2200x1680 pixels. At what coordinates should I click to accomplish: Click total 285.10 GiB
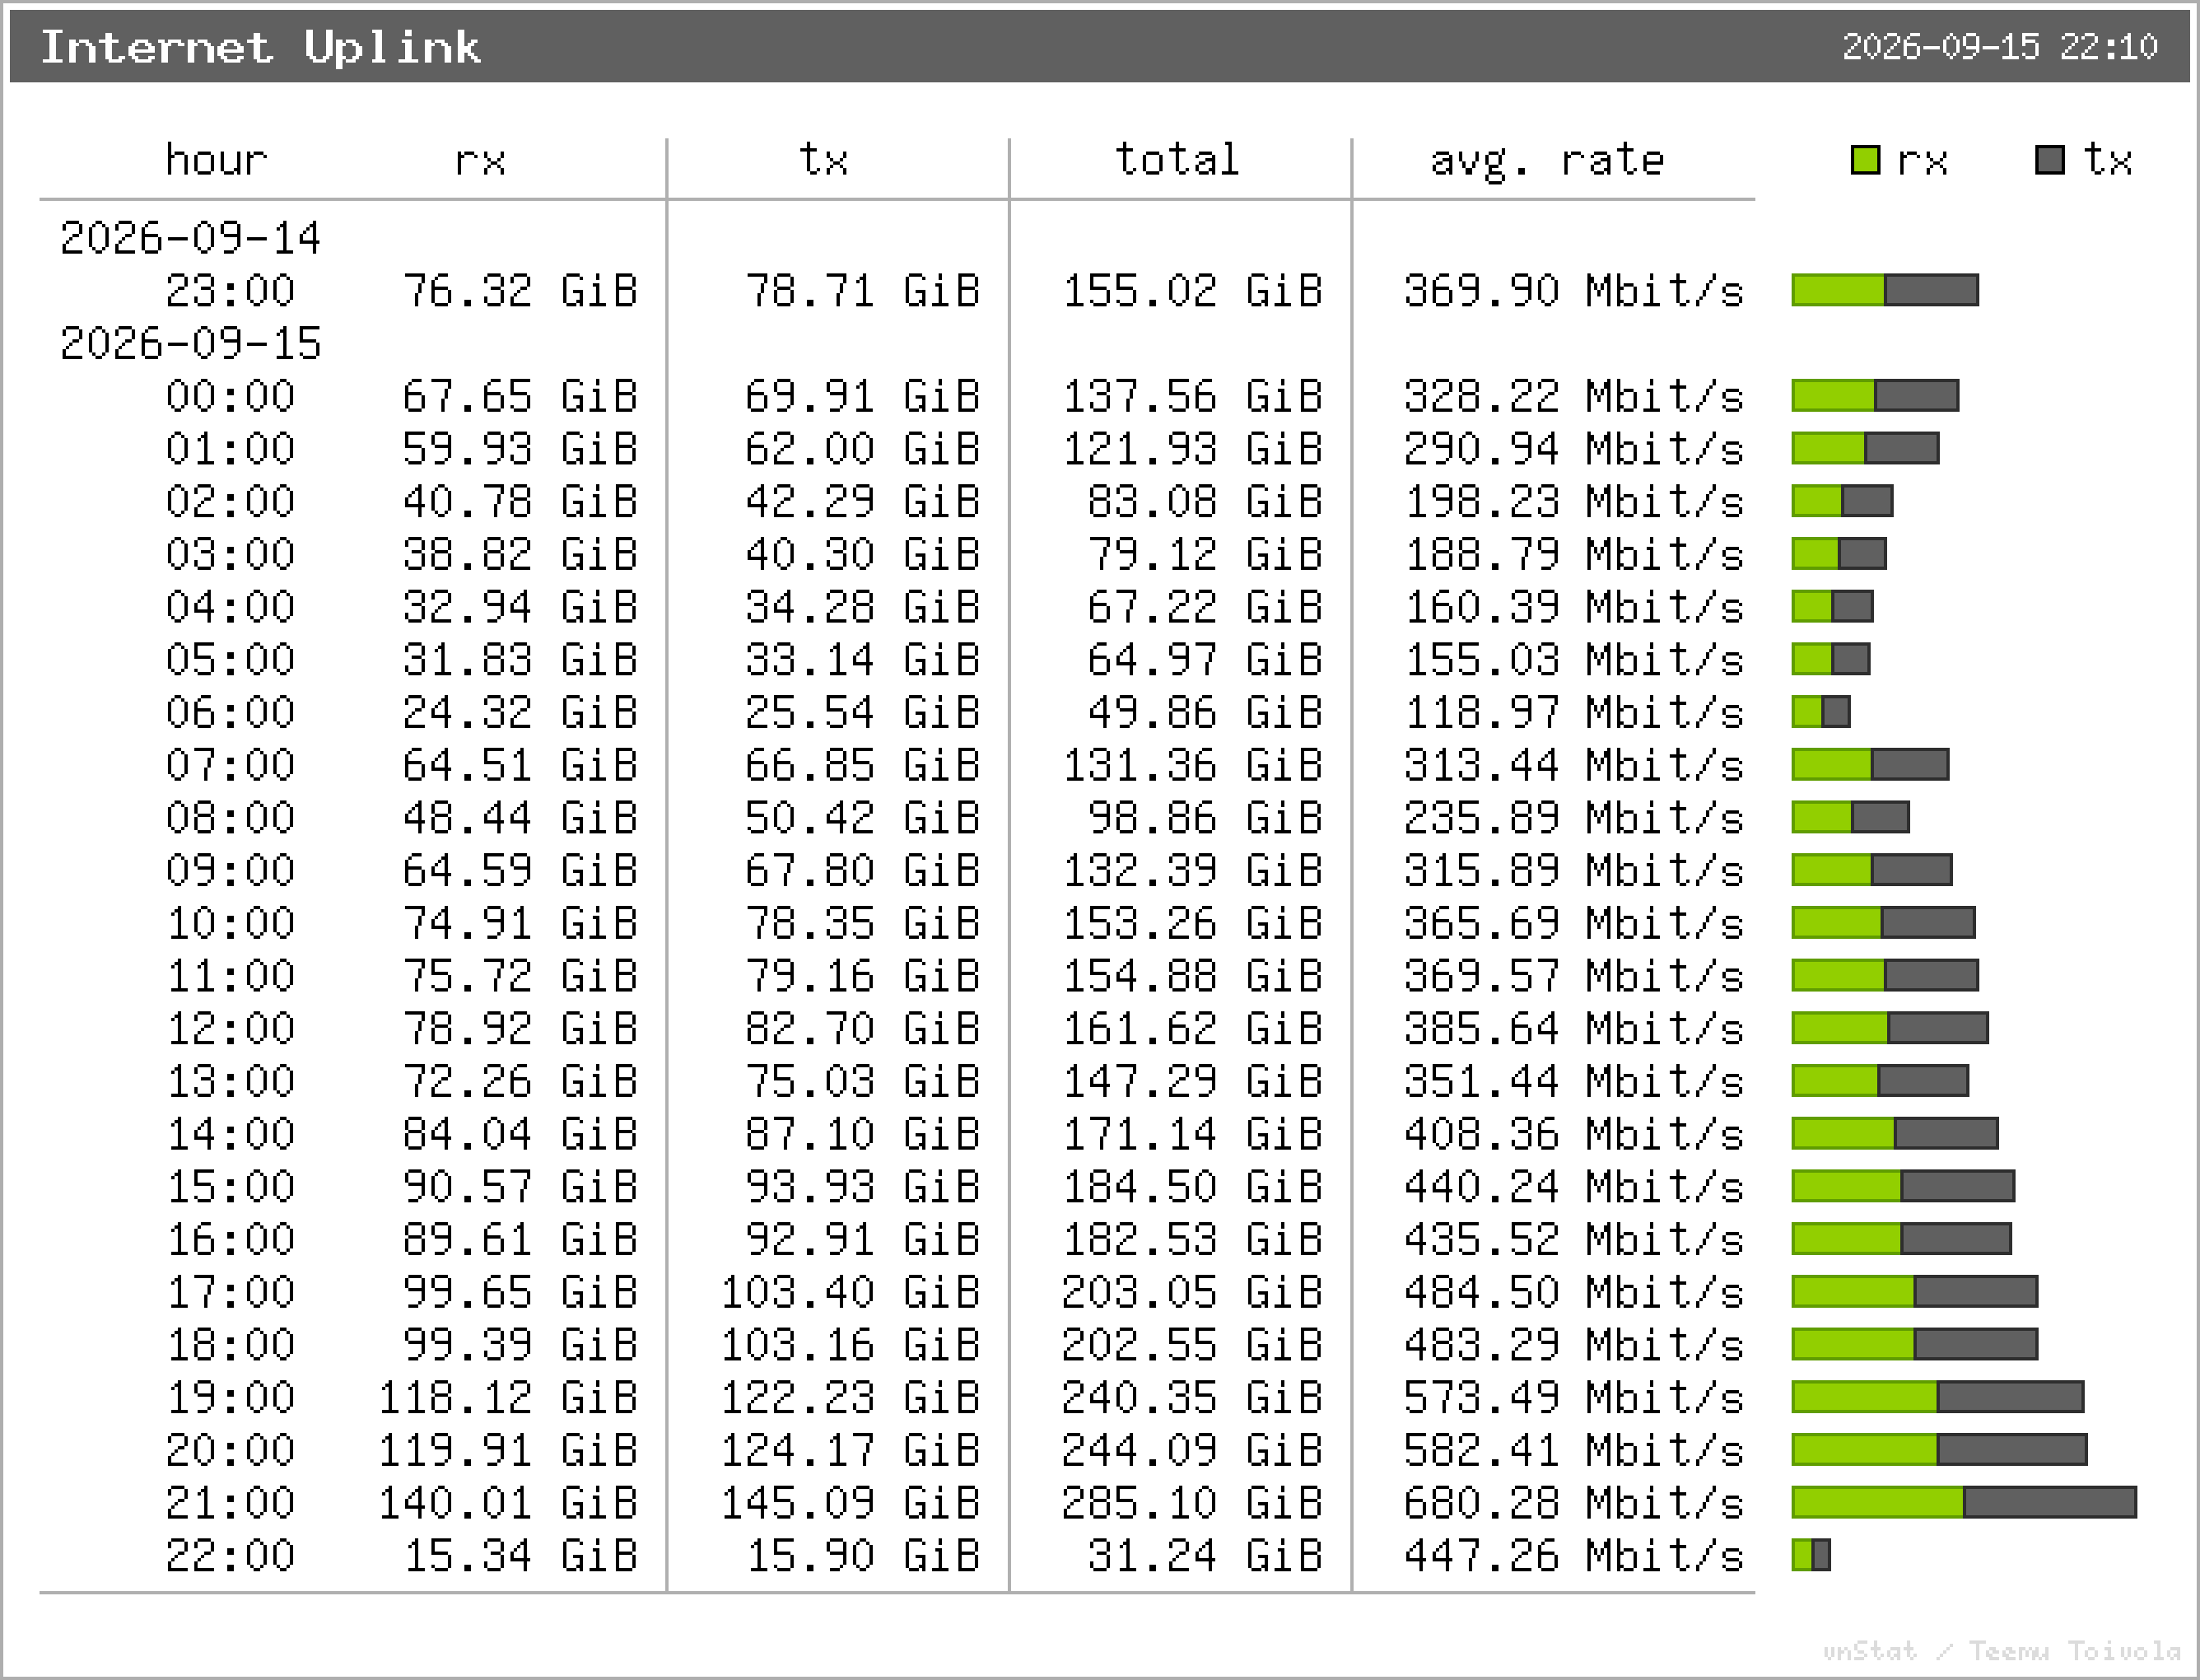point(1192,1503)
